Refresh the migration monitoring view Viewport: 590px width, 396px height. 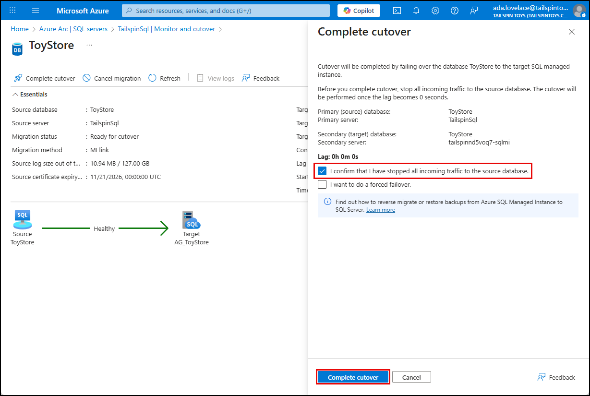tap(152, 78)
